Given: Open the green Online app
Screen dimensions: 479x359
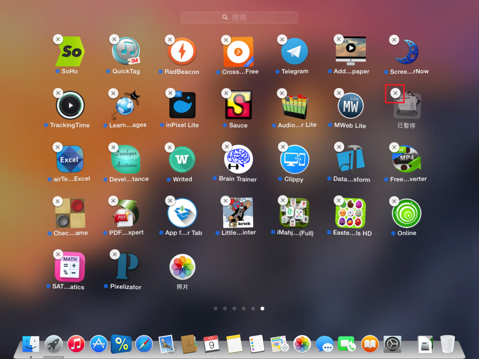Looking at the screenshot, I should coord(406,213).
